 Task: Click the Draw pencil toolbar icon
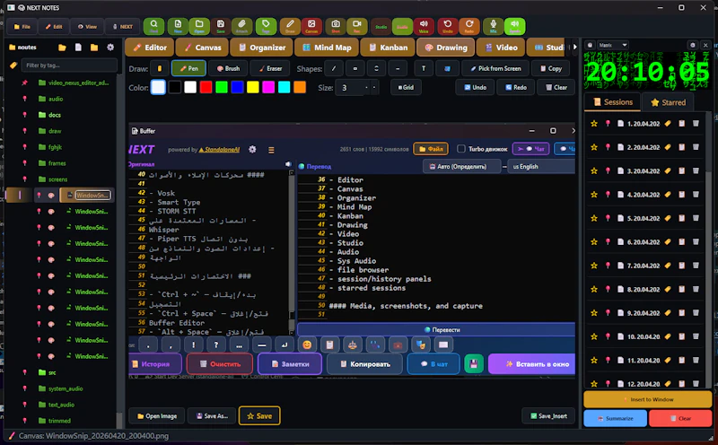pos(290,26)
